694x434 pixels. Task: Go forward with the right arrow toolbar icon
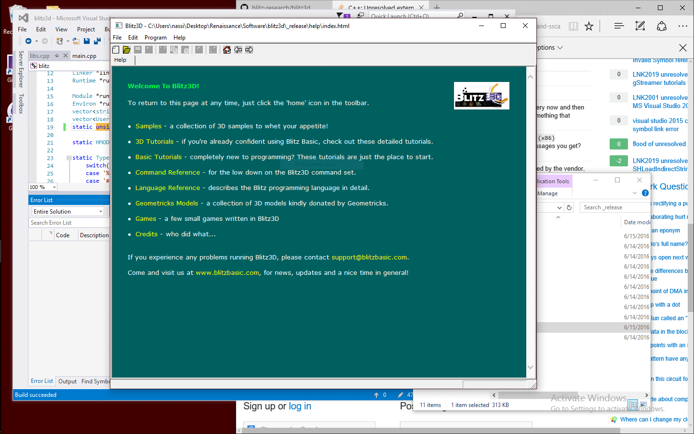(x=249, y=50)
